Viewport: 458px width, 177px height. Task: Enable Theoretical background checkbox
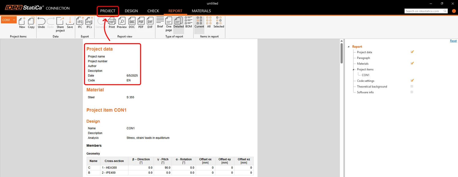(x=412, y=86)
